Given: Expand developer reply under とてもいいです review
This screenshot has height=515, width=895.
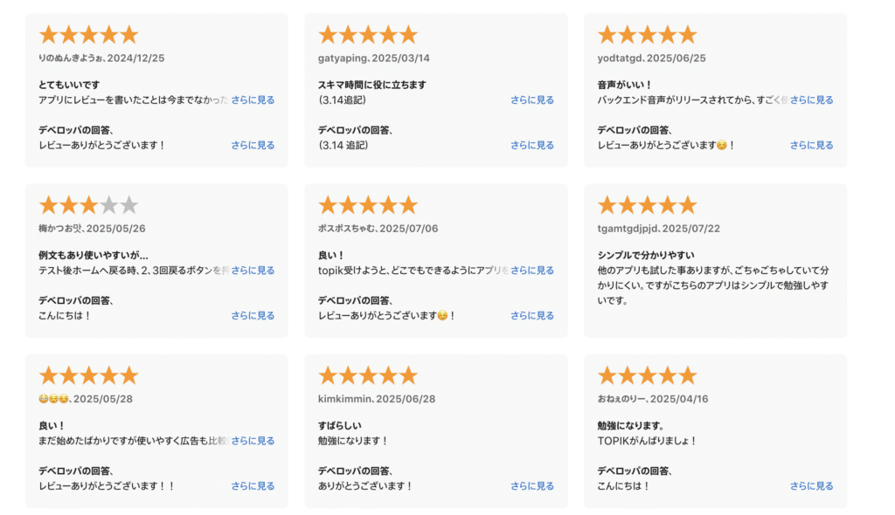Looking at the screenshot, I should (253, 146).
